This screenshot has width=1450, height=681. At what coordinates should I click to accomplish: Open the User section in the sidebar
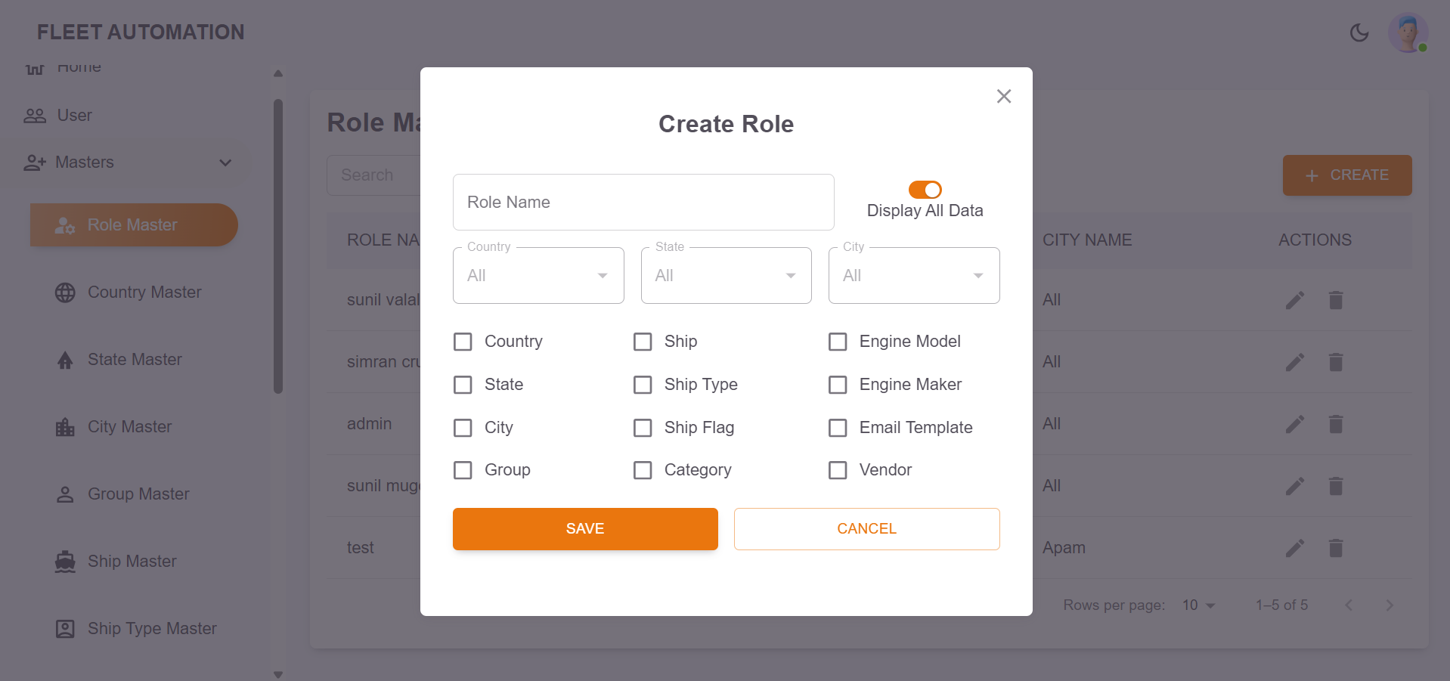click(x=73, y=115)
